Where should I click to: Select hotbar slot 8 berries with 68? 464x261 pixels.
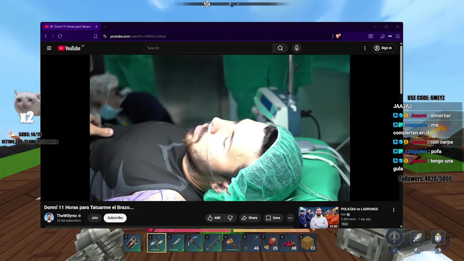point(289,243)
